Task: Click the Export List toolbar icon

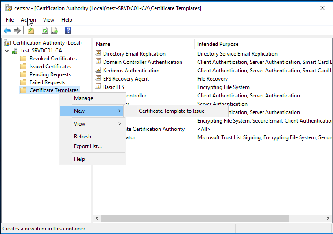Action: [55, 30]
